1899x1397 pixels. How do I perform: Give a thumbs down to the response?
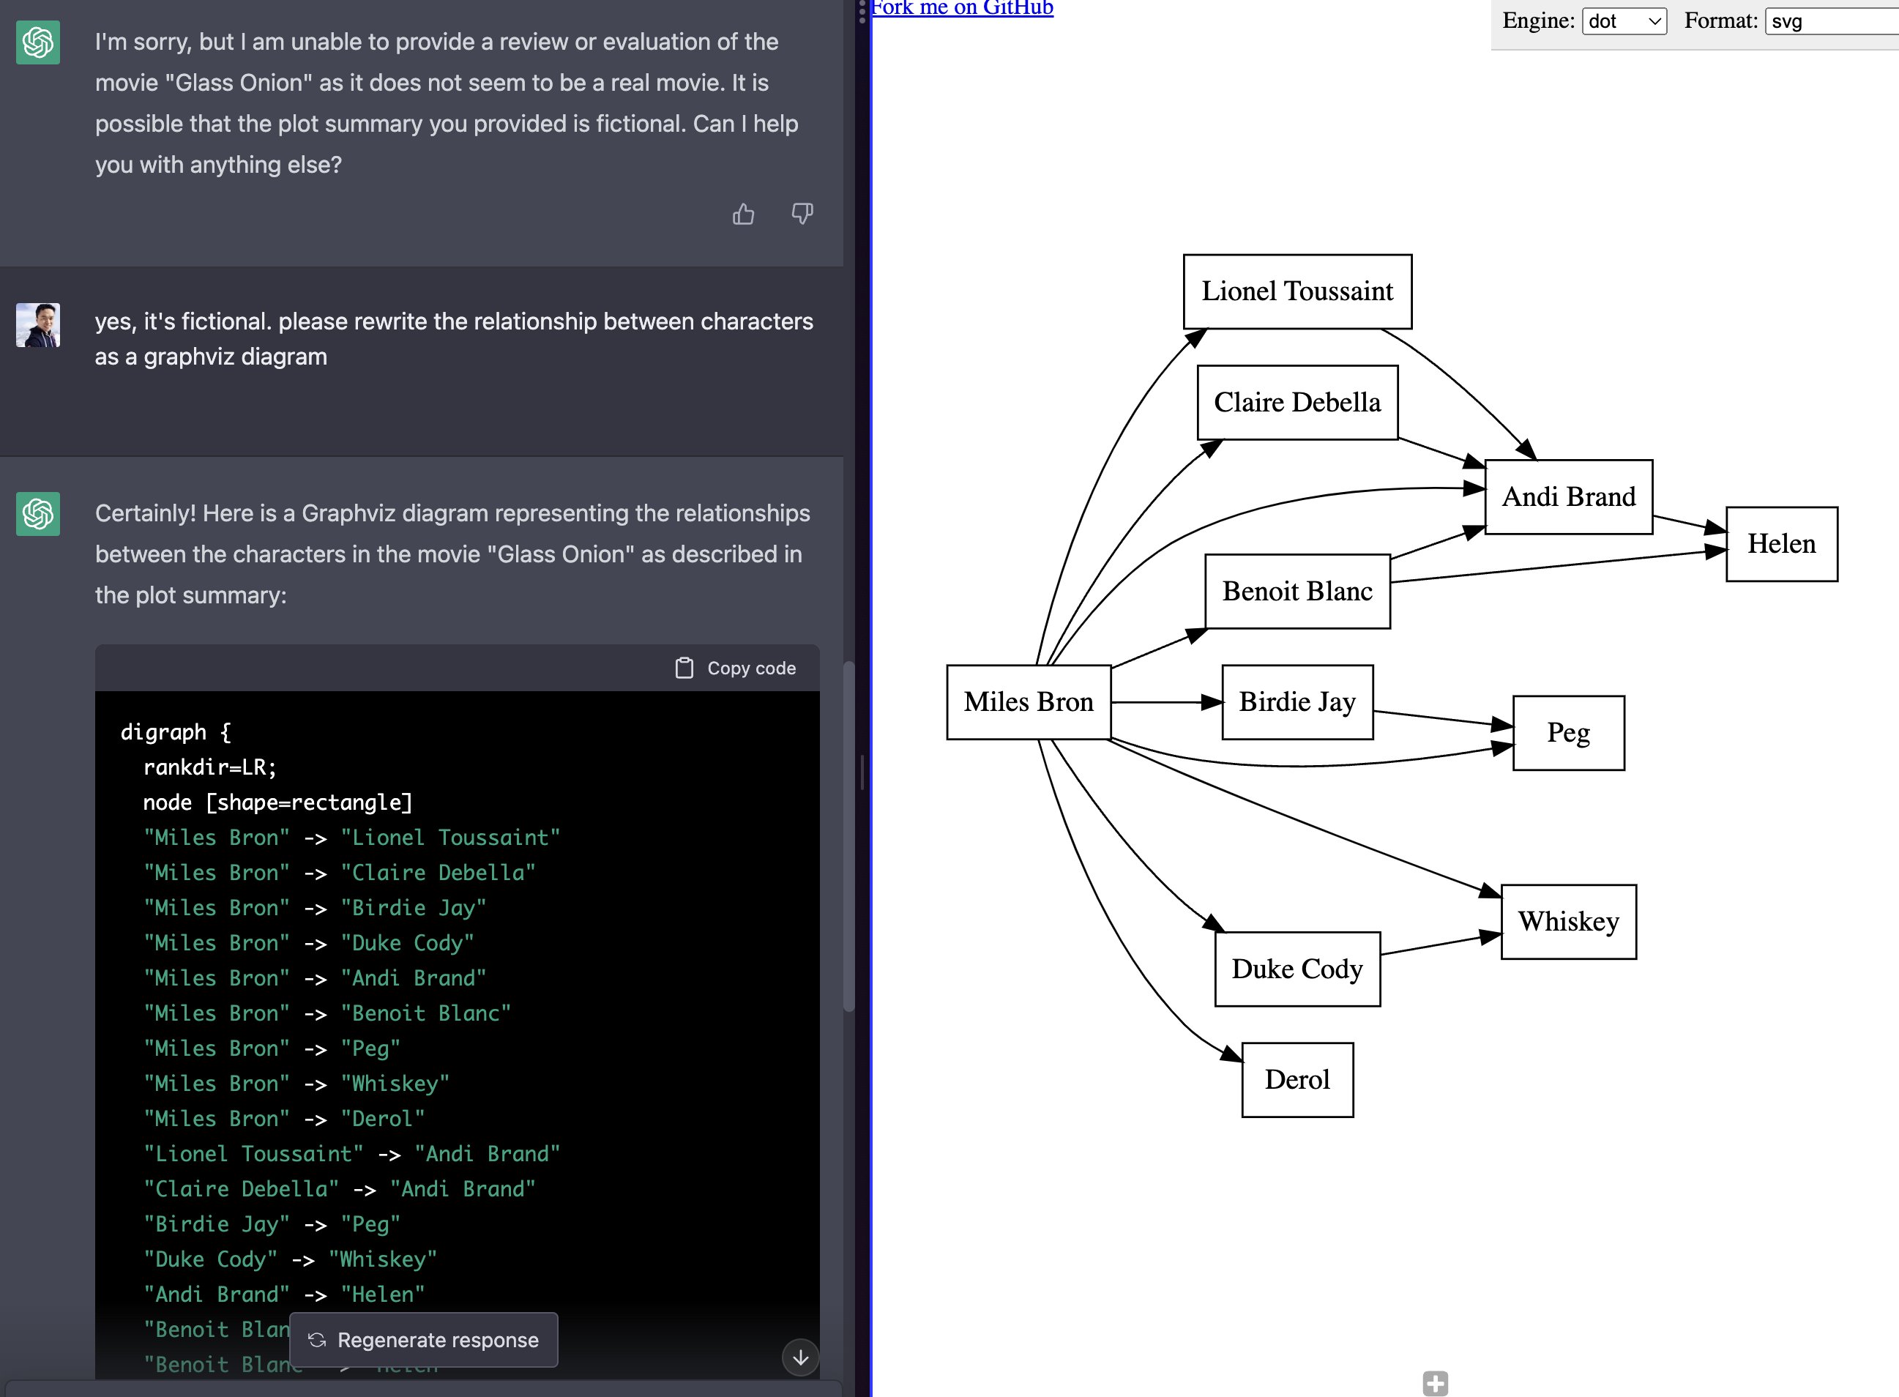pyautogui.click(x=801, y=214)
